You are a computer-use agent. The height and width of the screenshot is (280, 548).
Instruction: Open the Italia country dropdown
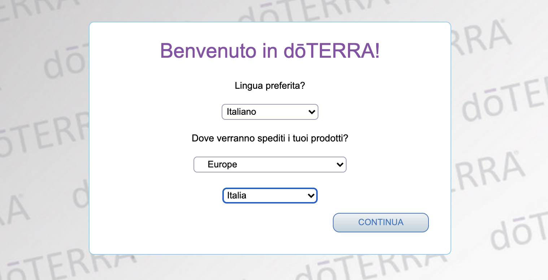click(x=270, y=196)
